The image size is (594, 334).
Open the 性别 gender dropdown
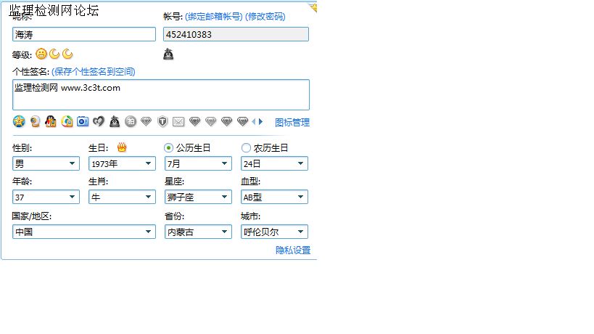[46, 163]
